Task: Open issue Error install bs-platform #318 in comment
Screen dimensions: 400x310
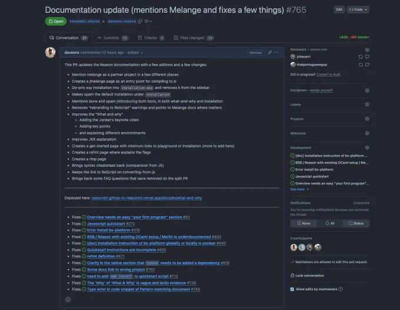Action: (114, 230)
